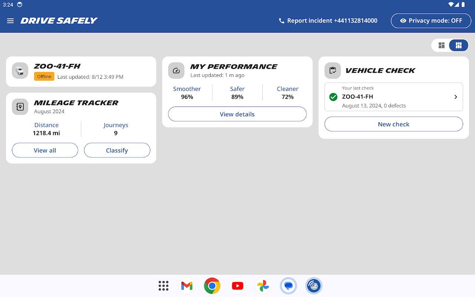Open YouTube from the taskbar
This screenshot has width=475, height=297.
coord(237,286)
